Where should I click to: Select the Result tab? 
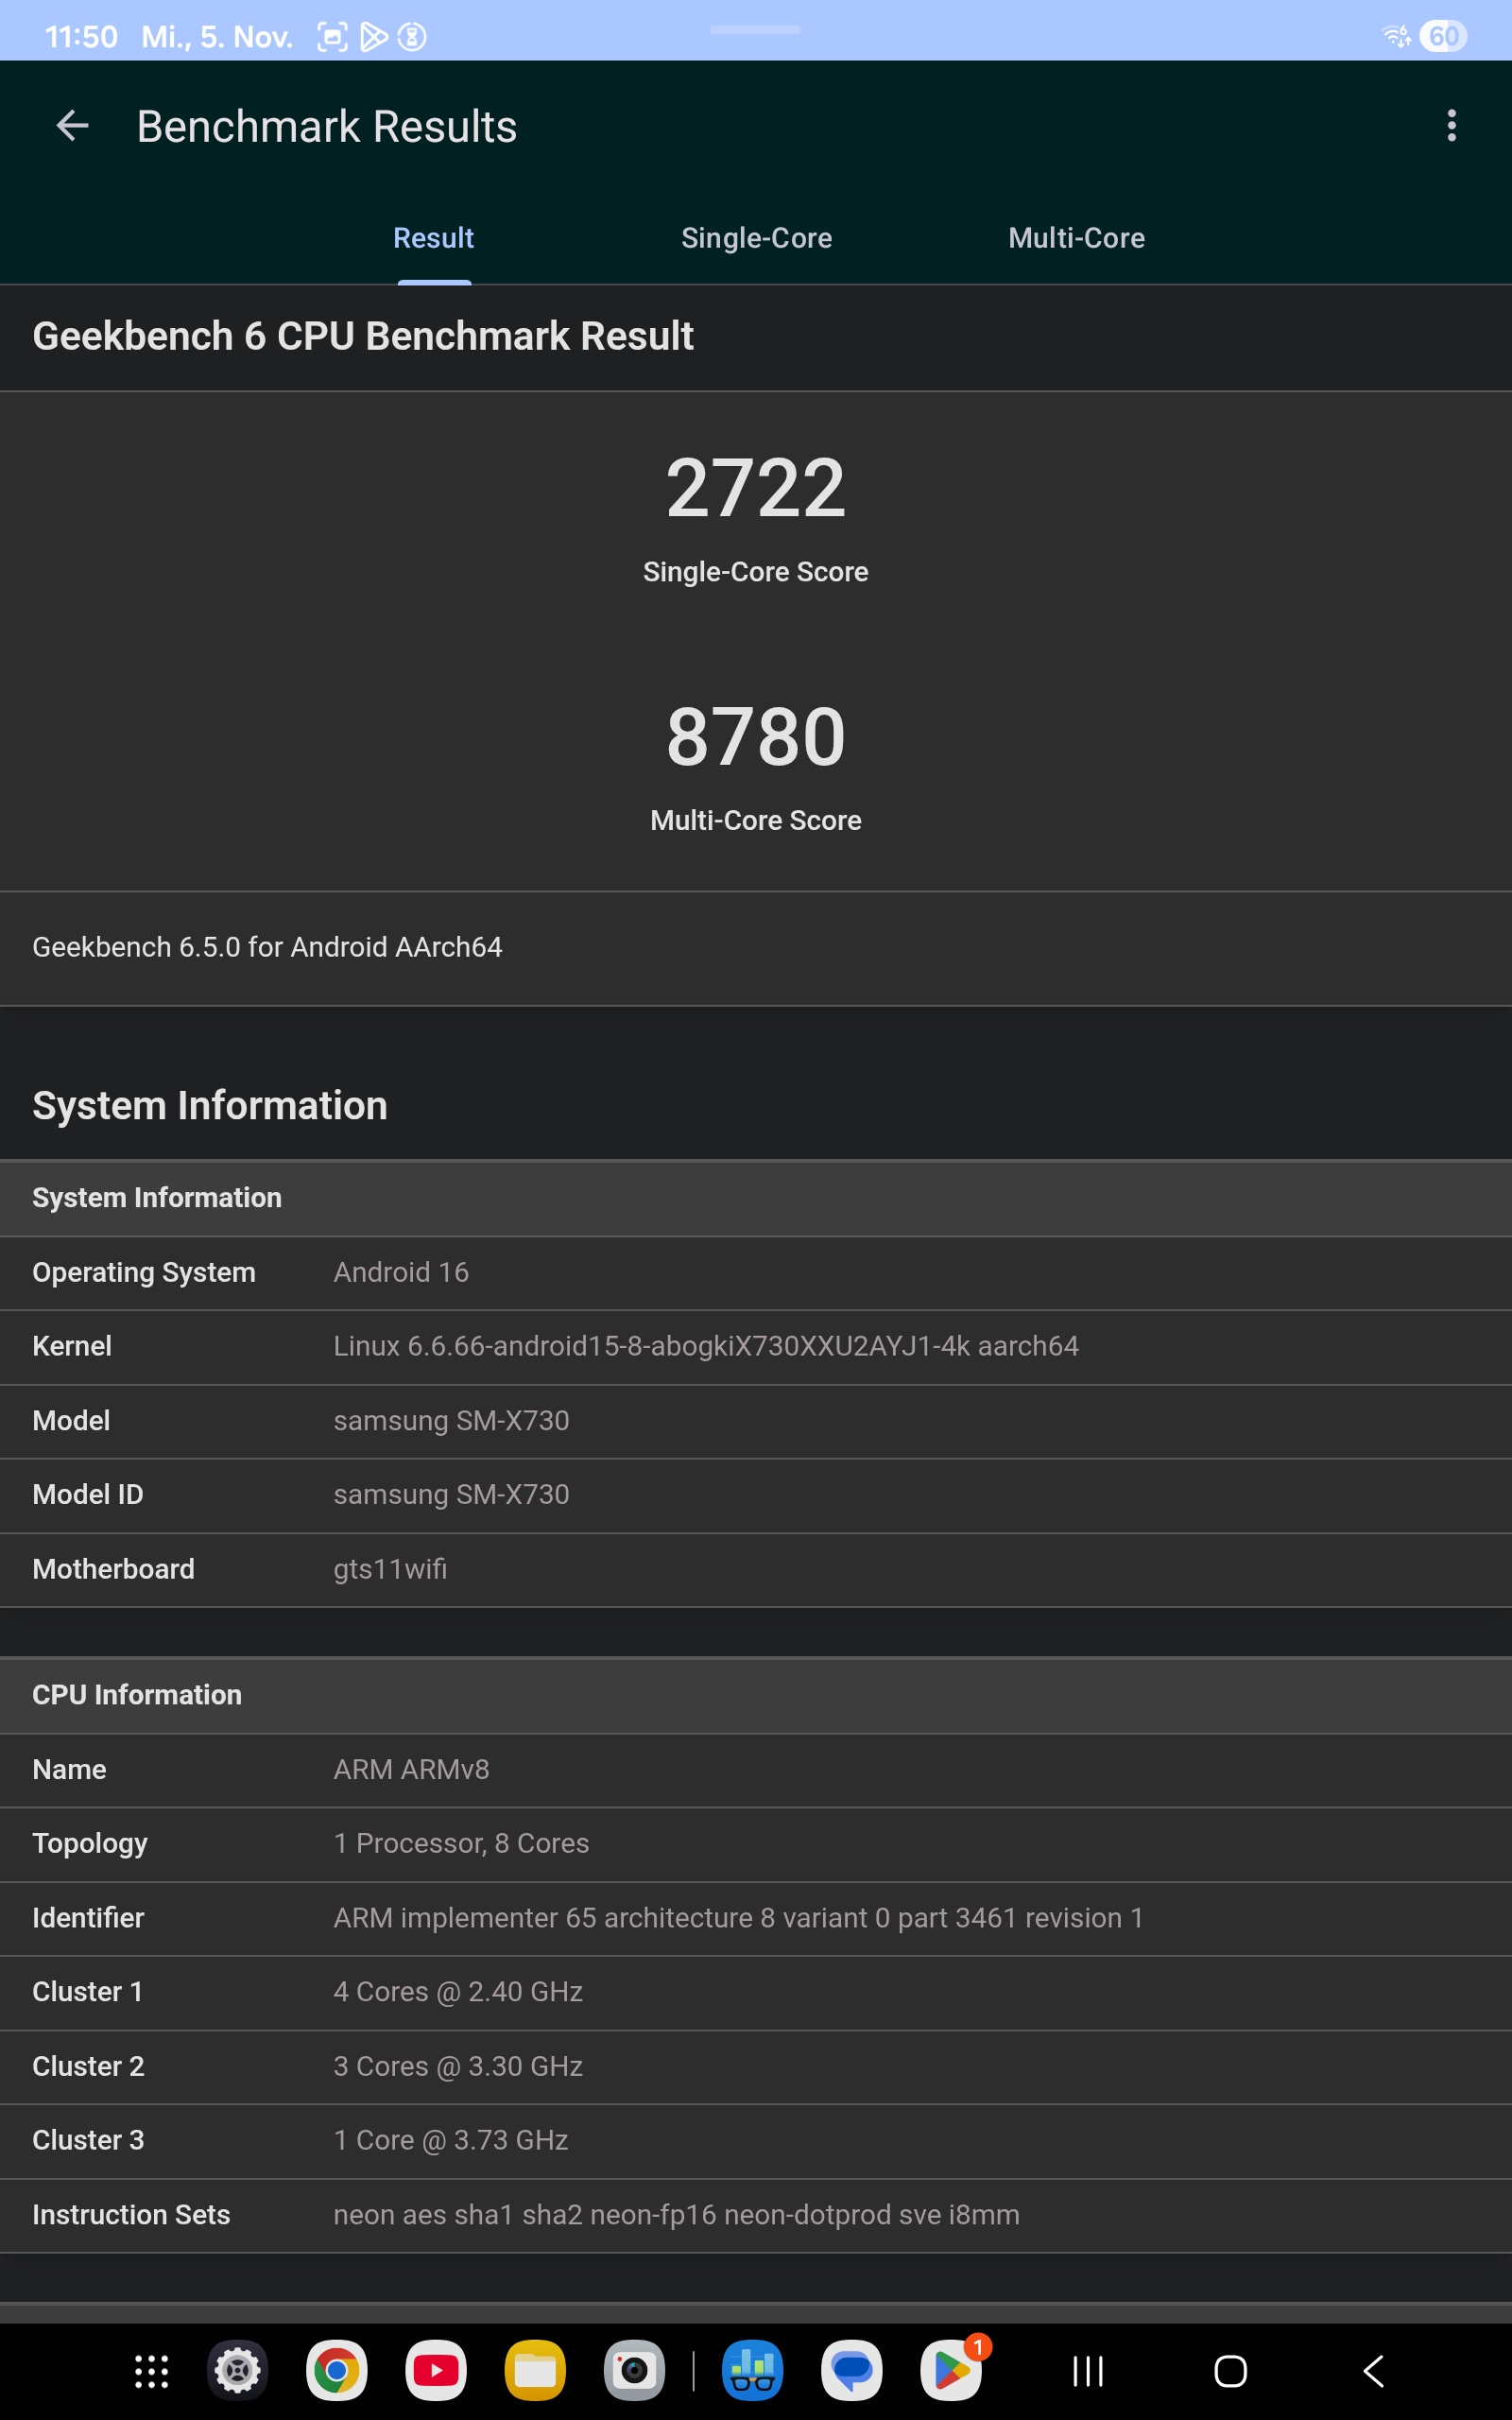point(433,238)
